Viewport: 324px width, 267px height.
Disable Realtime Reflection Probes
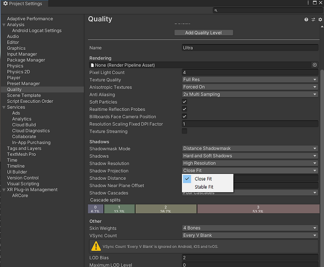[184, 109]
